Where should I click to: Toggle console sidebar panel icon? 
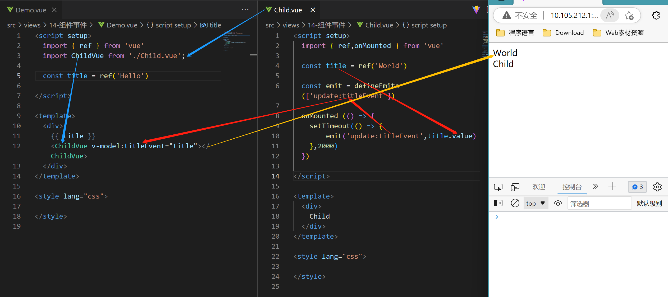(498, 203)
